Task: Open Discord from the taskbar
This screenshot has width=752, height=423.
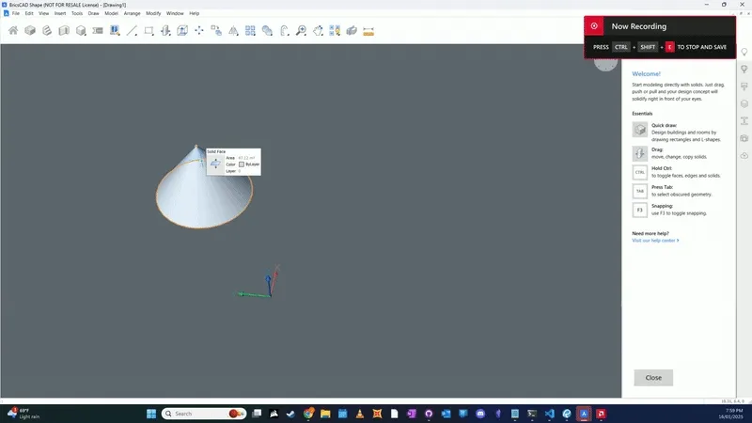Action: pyautogui.click(x=480, y=414)
